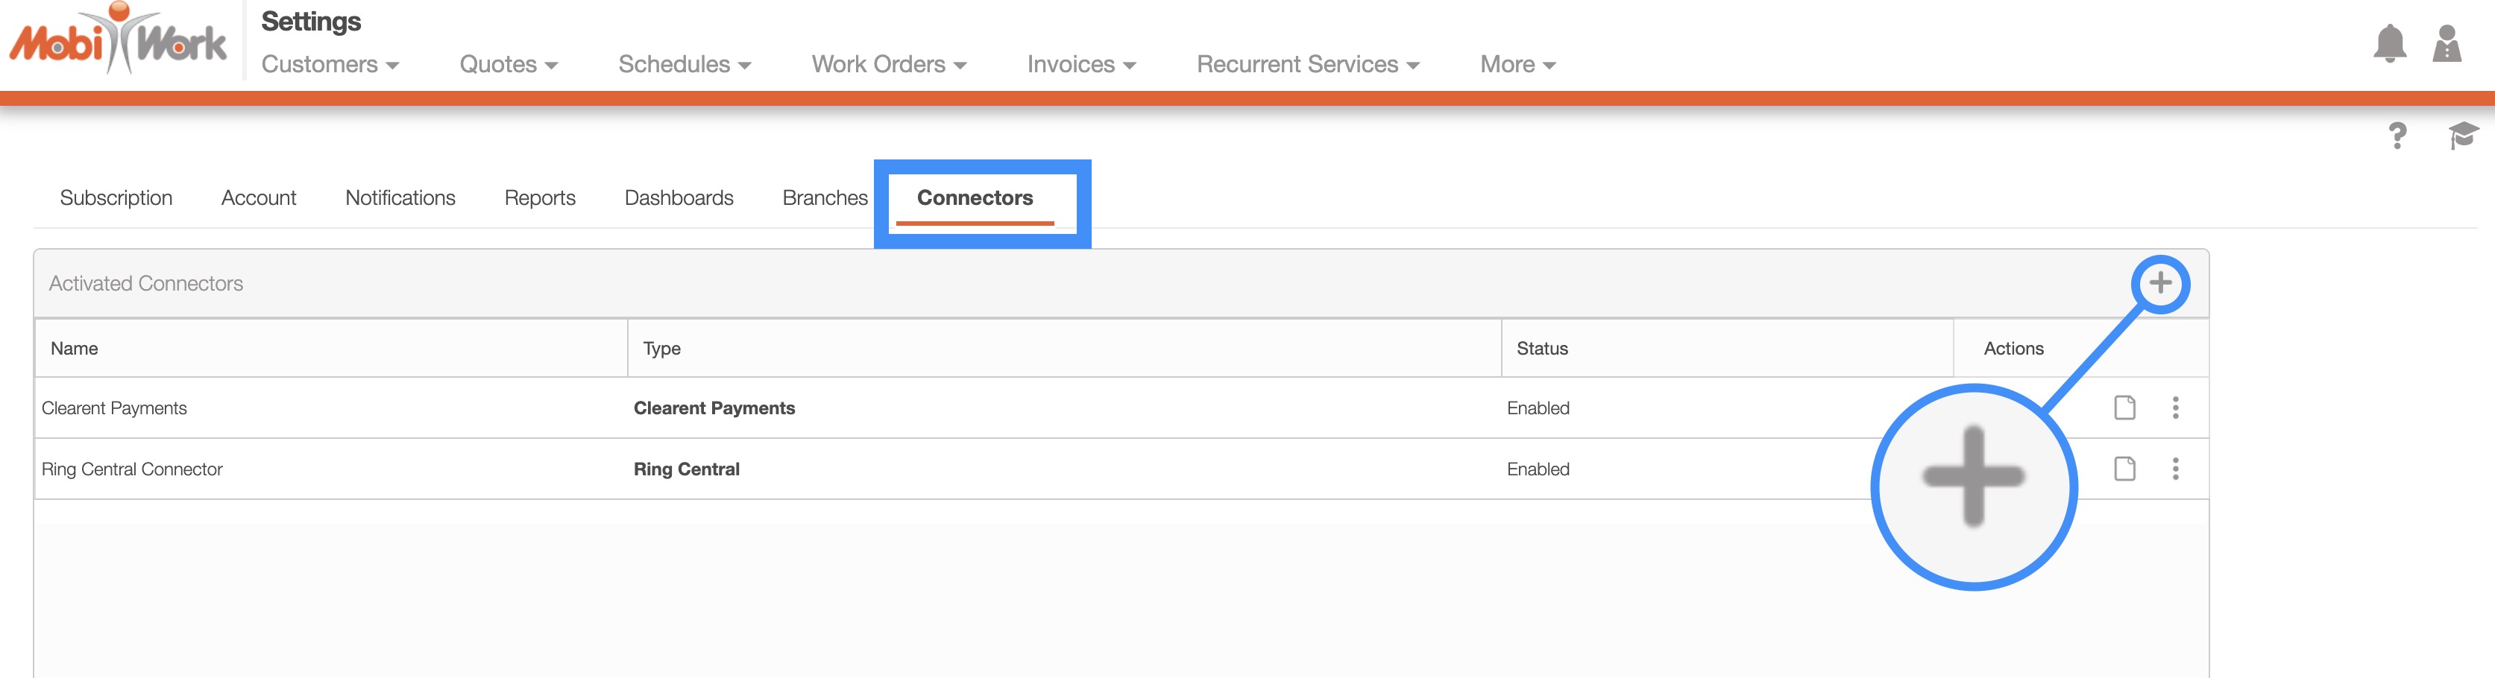Open three-dot menu for Ring Central Connector
Screen dimensions: 2495x678
2175,469
